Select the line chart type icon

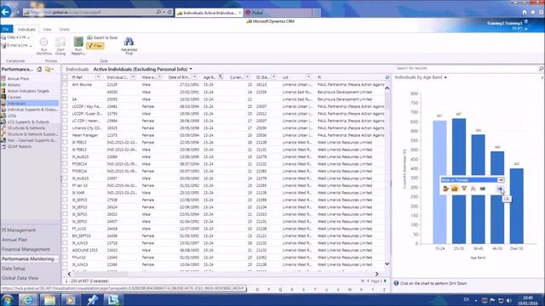point(473,189)
